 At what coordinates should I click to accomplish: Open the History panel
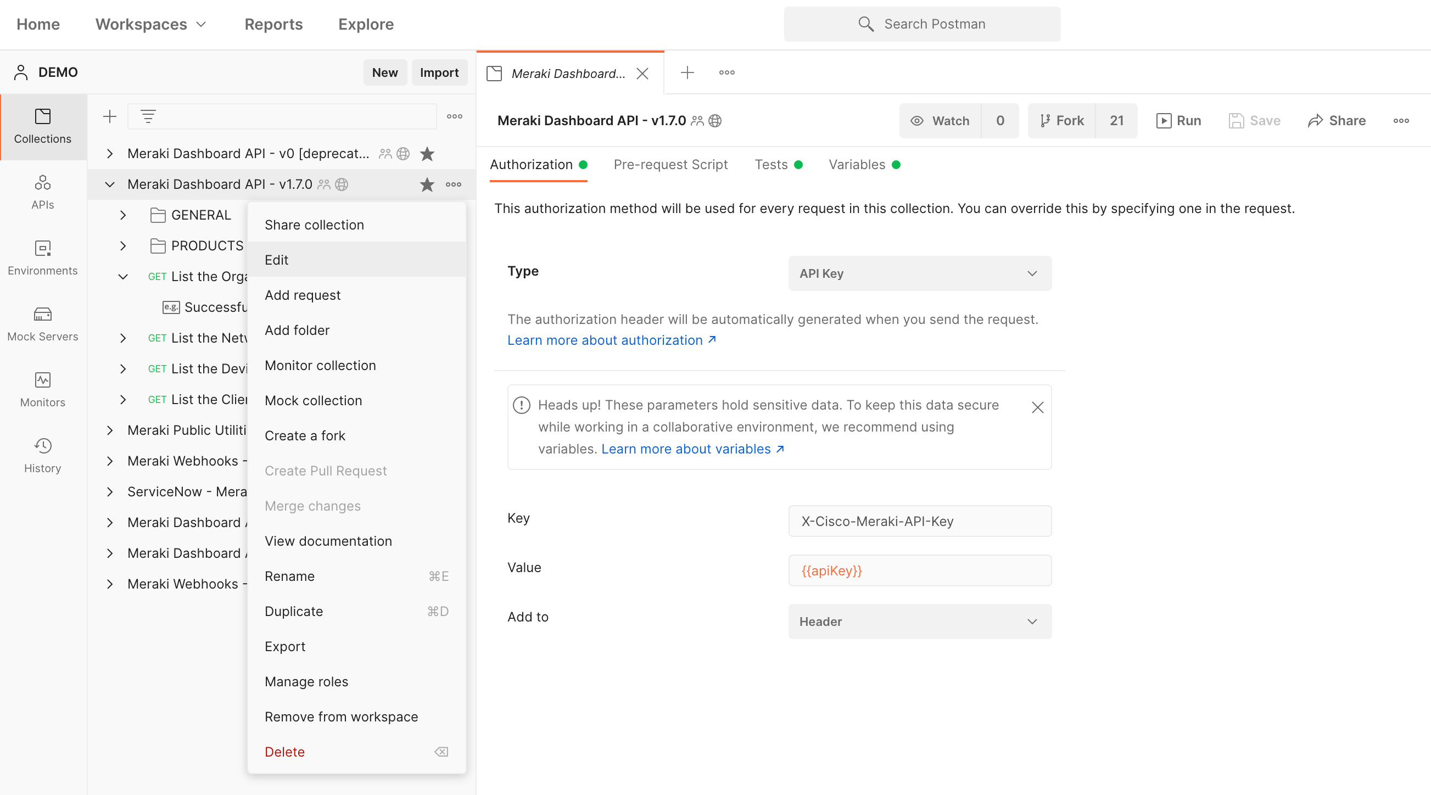point(43,455)
